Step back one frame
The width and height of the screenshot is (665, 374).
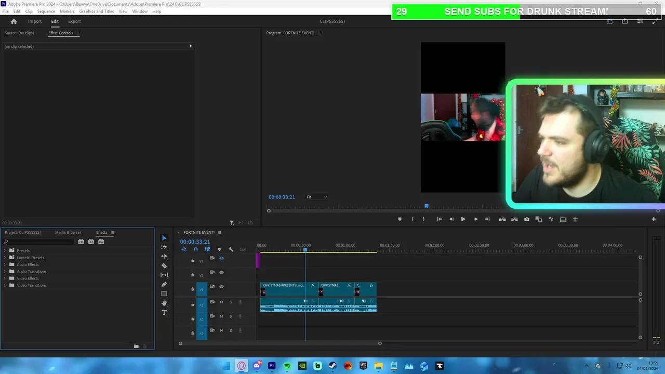coord(451,219)
